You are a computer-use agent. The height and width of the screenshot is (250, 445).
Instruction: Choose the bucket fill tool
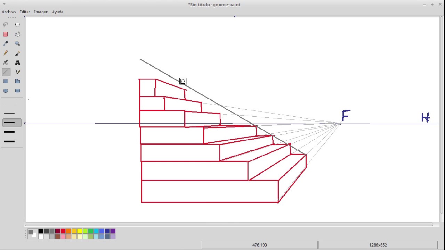coord(17,34)
